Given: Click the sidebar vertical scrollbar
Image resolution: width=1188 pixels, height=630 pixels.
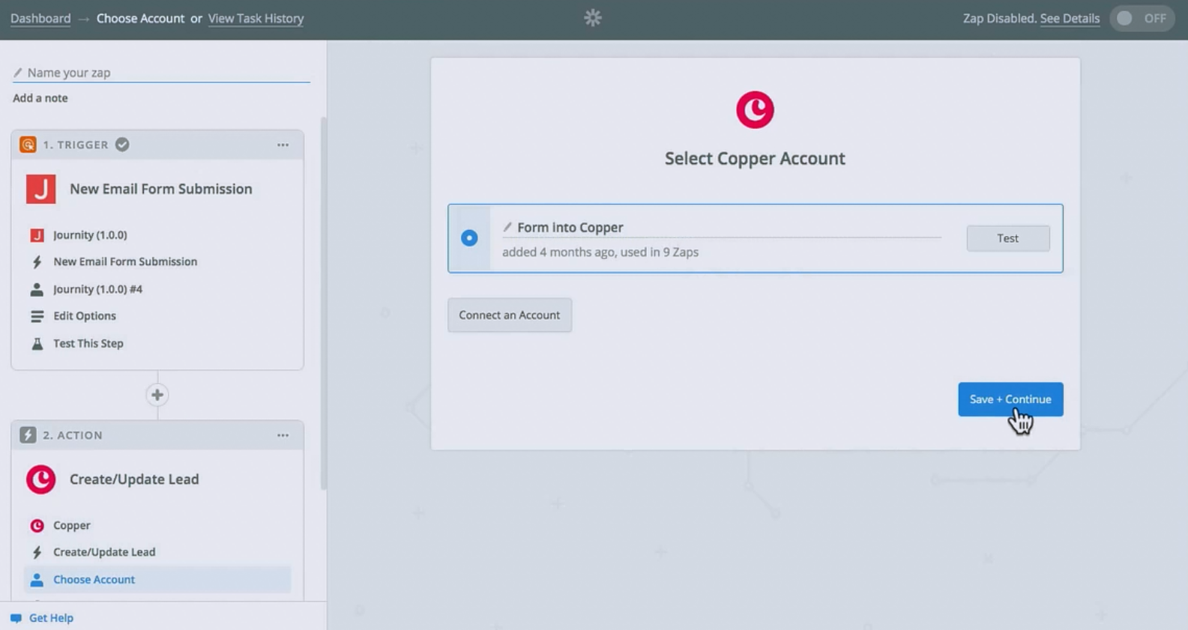Looking at the screenshot, I should (324, 303).
